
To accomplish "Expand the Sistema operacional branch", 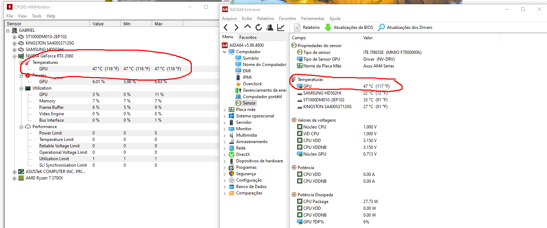I will [x=225, y=116].
